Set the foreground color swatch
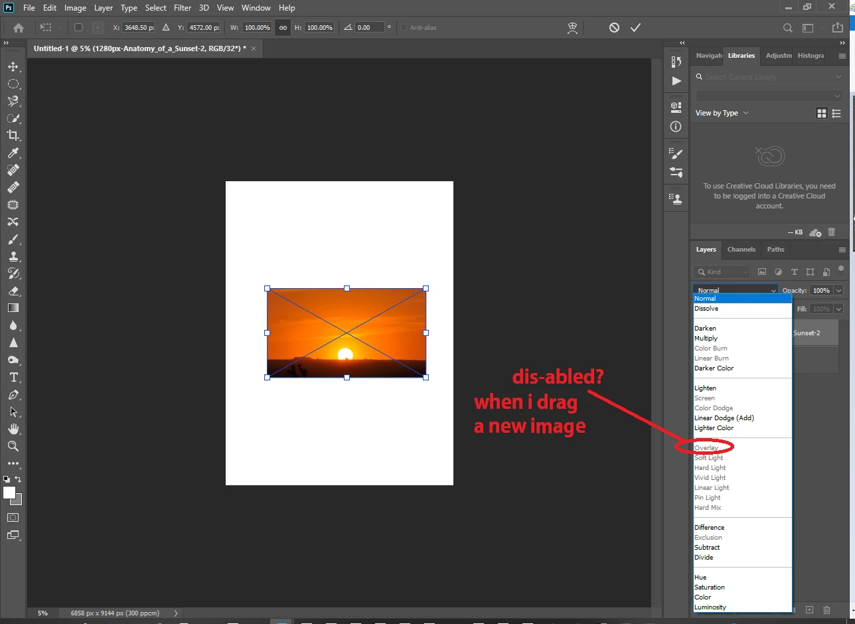The image size is (855, 624). (9, 493)
